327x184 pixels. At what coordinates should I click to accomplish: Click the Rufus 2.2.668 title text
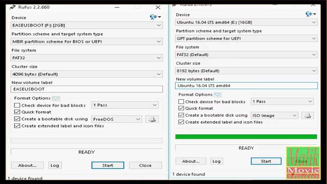(x=34, y=7)
